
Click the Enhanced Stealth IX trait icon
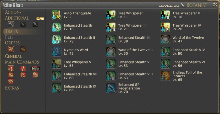click(57, 88)
